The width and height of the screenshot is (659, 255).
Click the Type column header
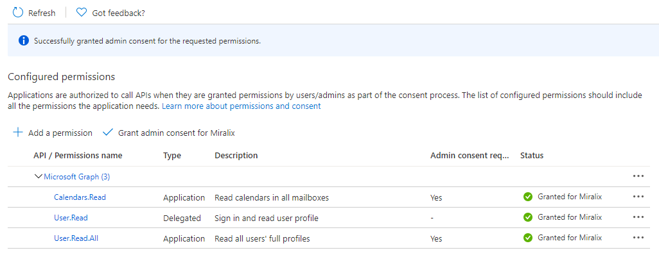coord(172,156)
